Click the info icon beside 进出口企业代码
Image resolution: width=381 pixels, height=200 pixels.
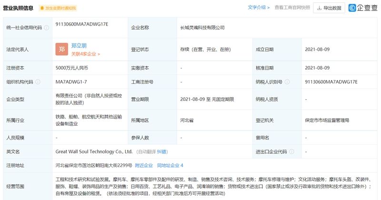(x=291, y=151)
